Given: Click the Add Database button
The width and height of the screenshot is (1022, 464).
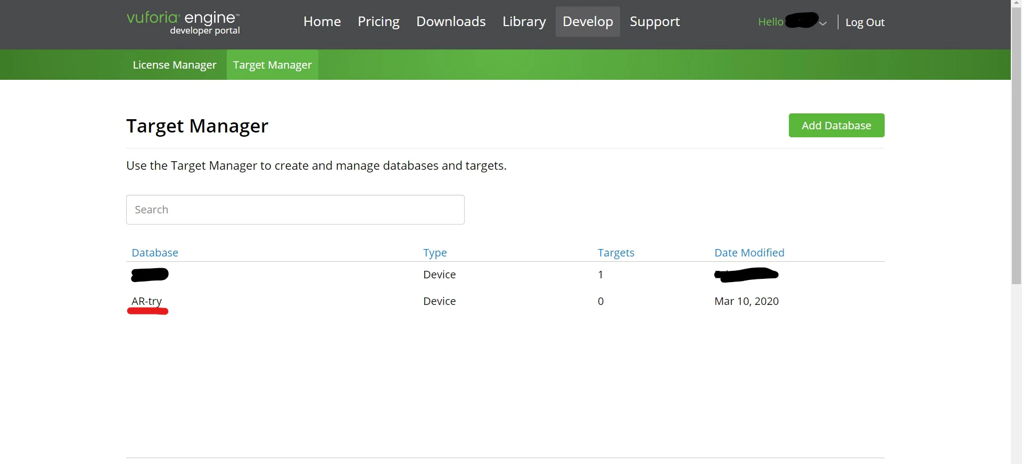Looking at the screenshot, I should (836, 126).
